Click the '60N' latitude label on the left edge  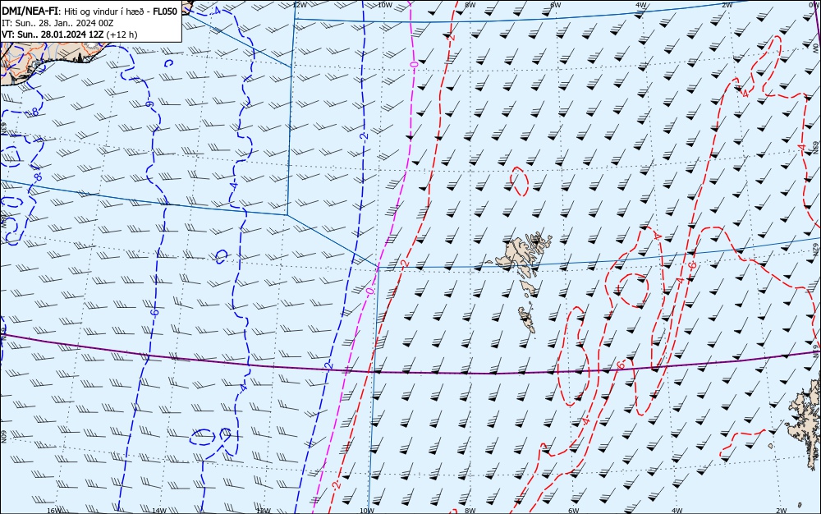click(3, 438)
